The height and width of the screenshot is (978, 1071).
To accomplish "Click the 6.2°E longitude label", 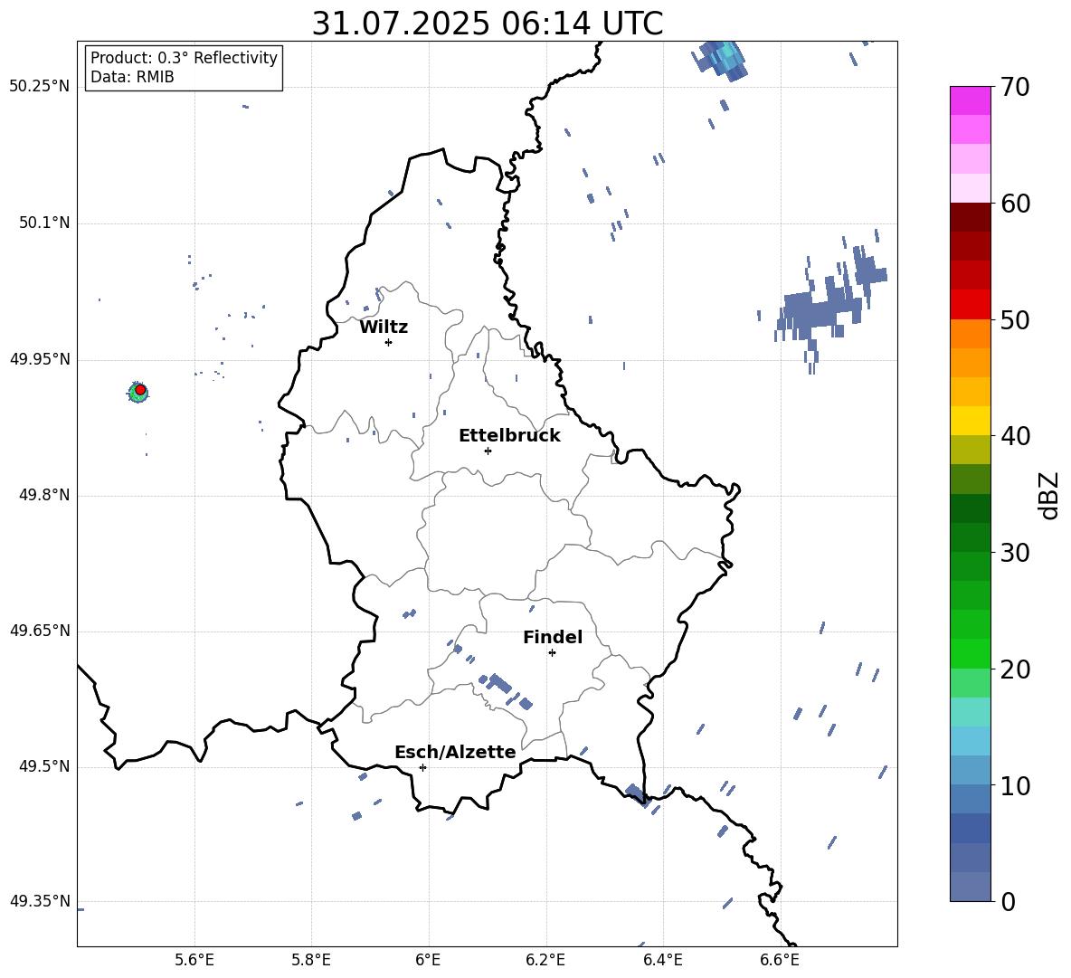I will pyautogui.click(x=545, y=960).
